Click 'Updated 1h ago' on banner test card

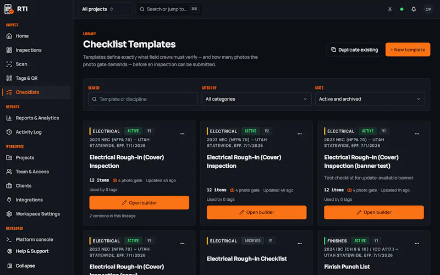point(395,190)
